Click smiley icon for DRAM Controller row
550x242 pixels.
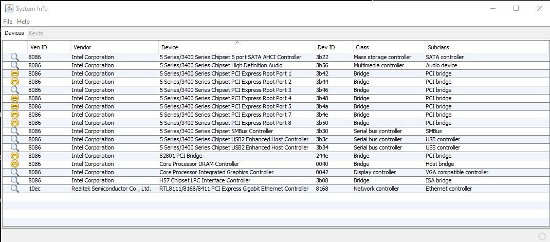pos(15,164)
